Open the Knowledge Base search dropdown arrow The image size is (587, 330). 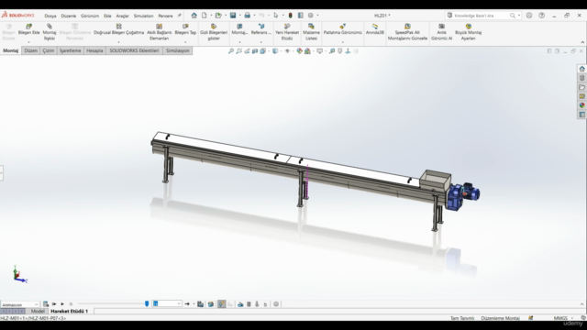pyautogui.click(x=519, y=16)
